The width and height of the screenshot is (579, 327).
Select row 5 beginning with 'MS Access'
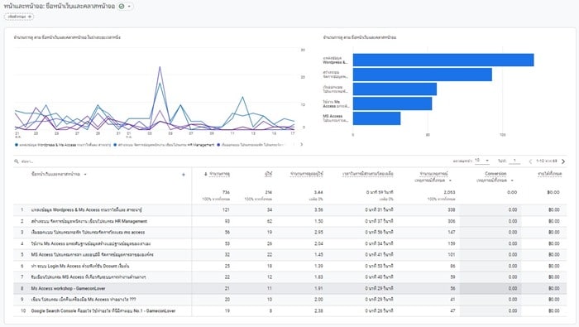tap(289, 255)
